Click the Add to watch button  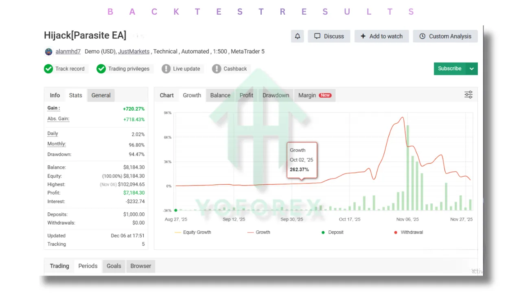pyautogui.click(x=381, y=36)
